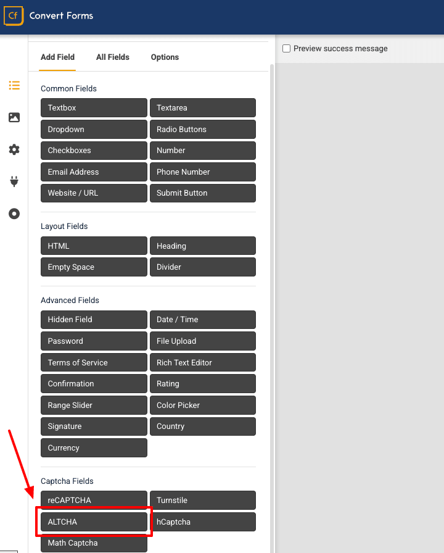Open the Design image sidebar icon
The height and width of the screenshot is (553, 444).
point(14,117)
